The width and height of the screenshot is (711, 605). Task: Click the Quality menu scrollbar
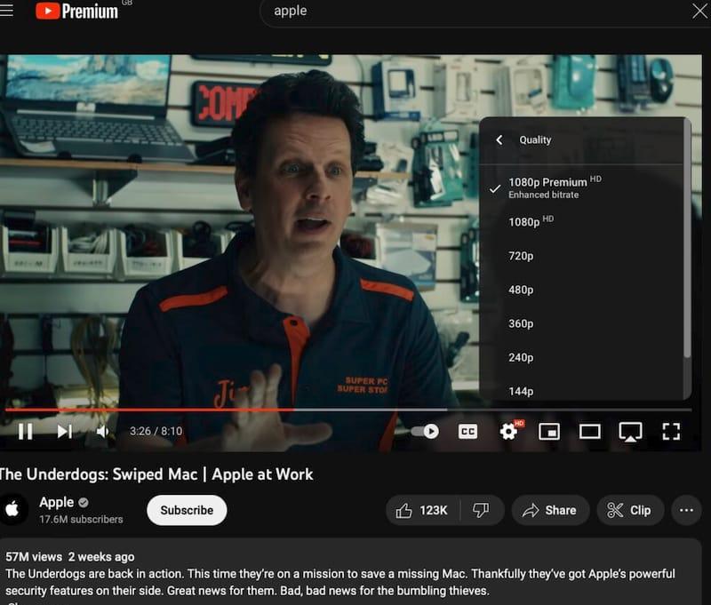pos(687,240)
